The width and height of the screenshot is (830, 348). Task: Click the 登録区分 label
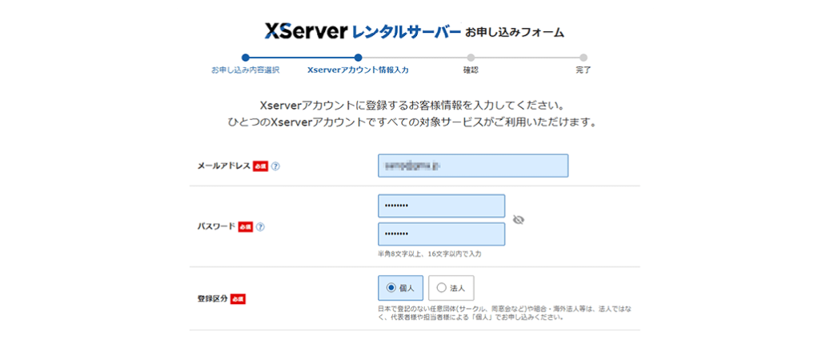click(212, 299)
